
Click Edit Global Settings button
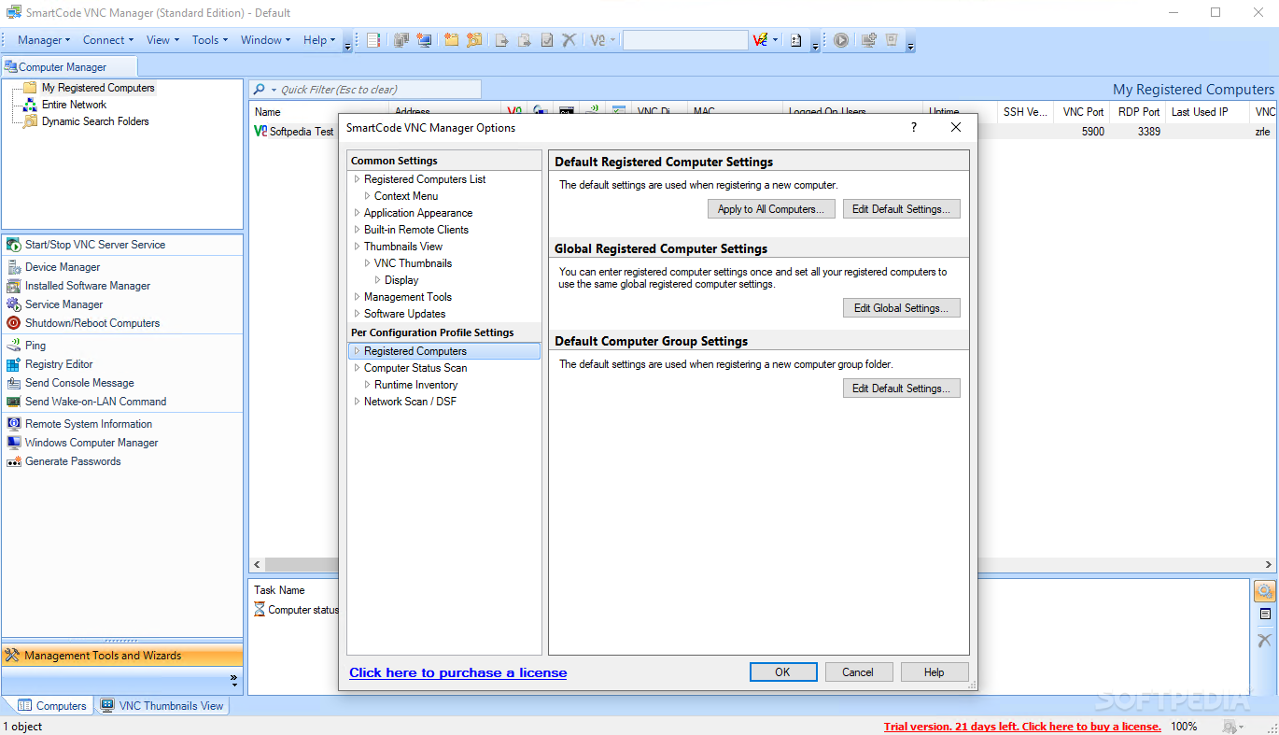(901, 308)
